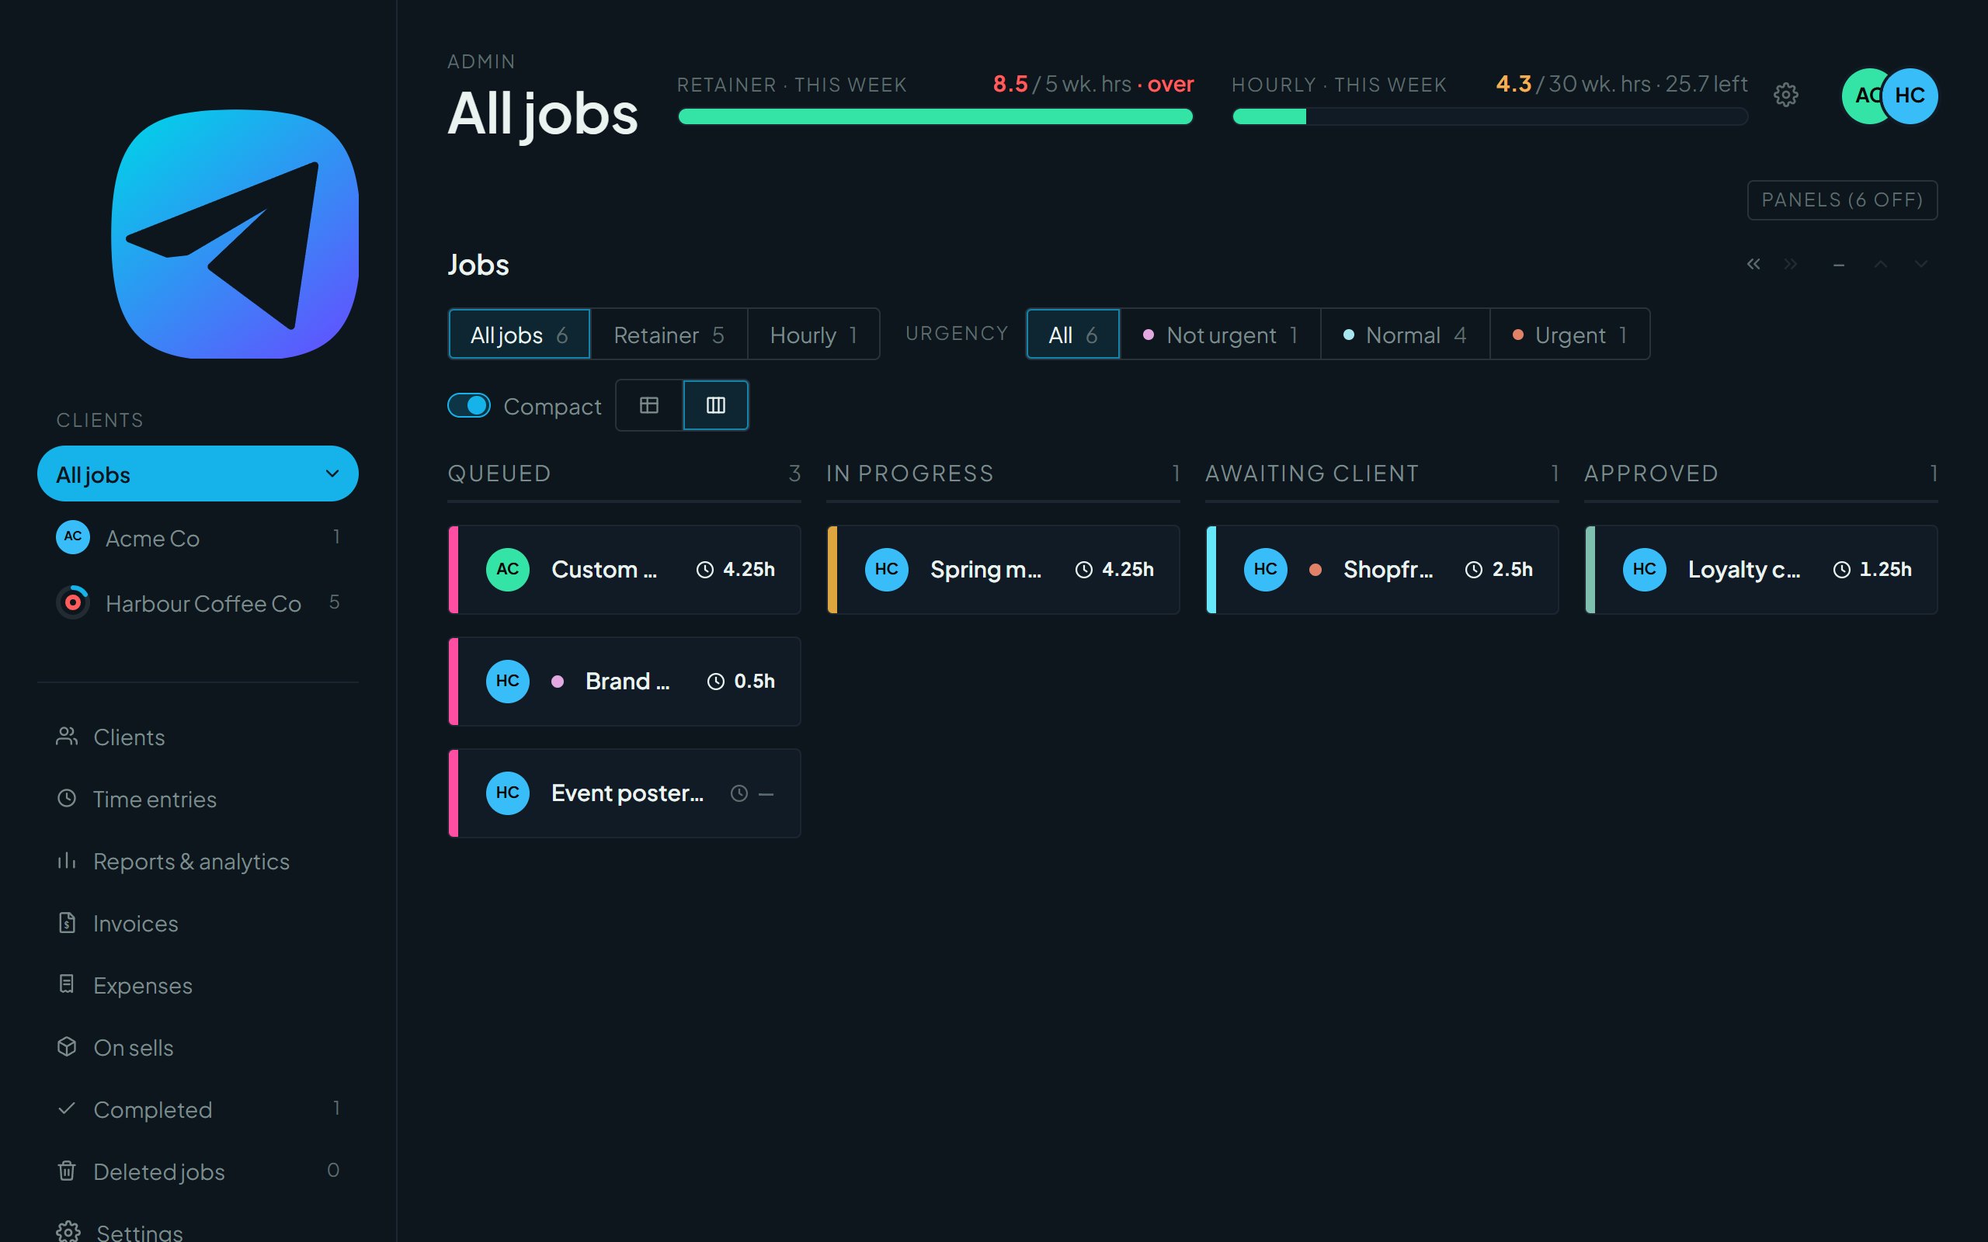Open Expenses in the sidebar
This screenshot has height=1242, width=1988.
tap(197, 986)
